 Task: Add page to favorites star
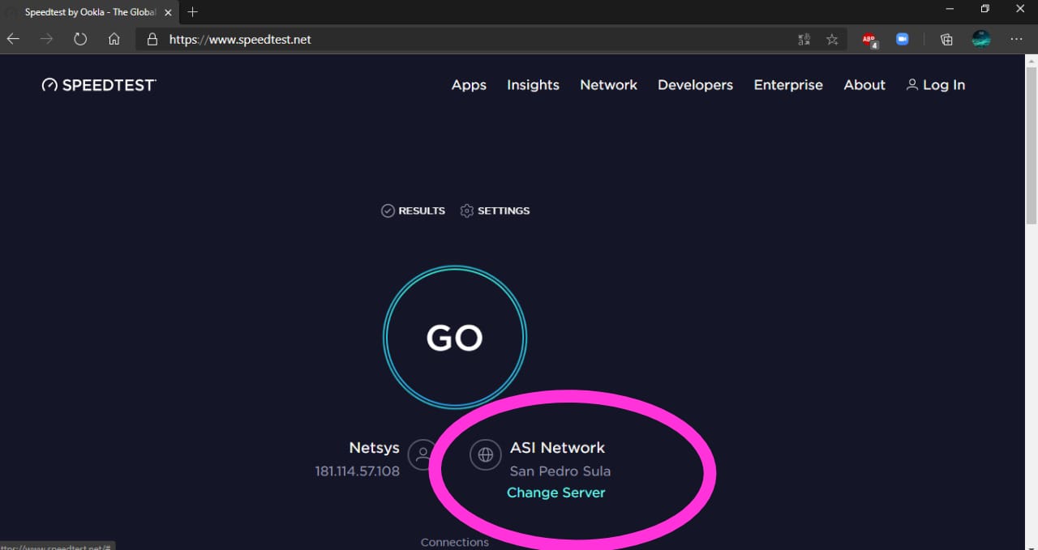coord(832,39)
